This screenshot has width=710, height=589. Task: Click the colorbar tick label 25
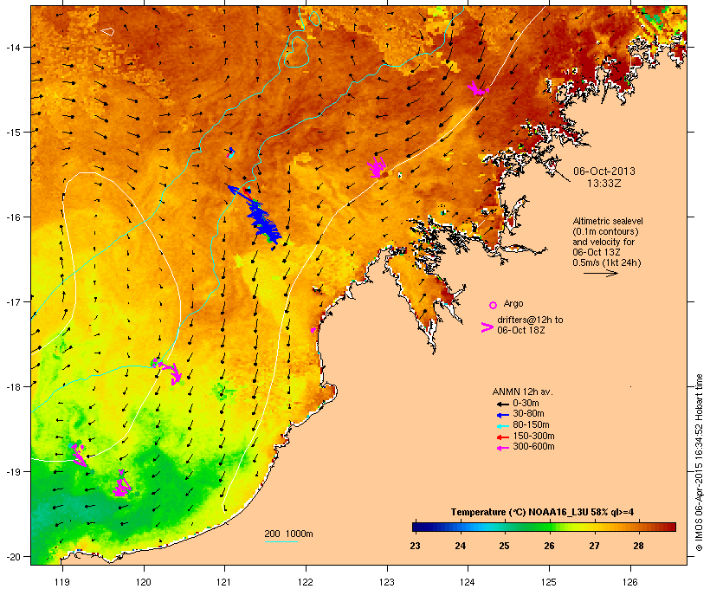tap(505, 546)
